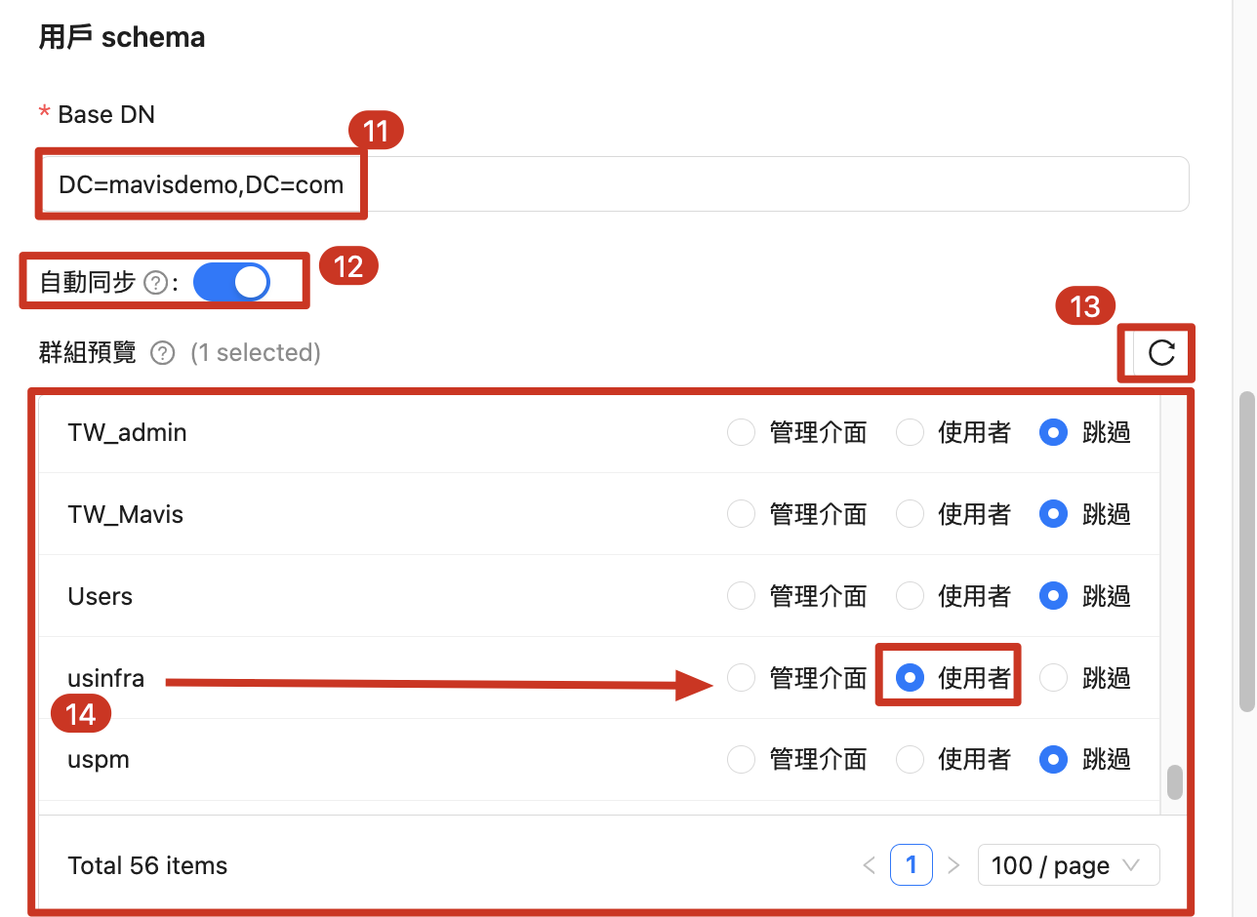Click page number 1 button
This screenshot has height=917, width=1257.
pyautogui.click(x=912, y=865)
